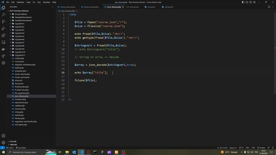This screenshot has width=276, height=155.
Task: Open the Docker view in activity bar
Action: coord(3,49)
